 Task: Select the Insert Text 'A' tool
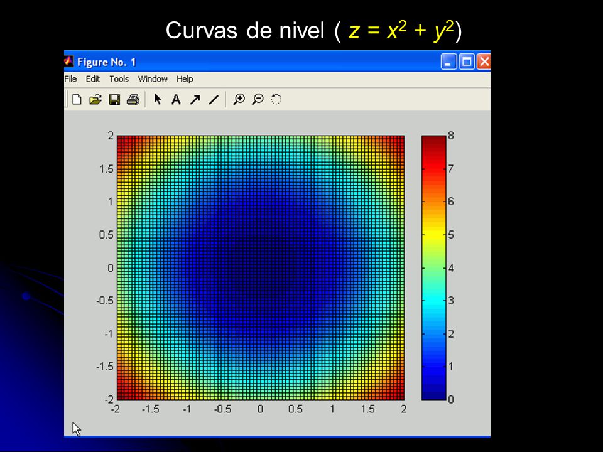coord(176,100)
